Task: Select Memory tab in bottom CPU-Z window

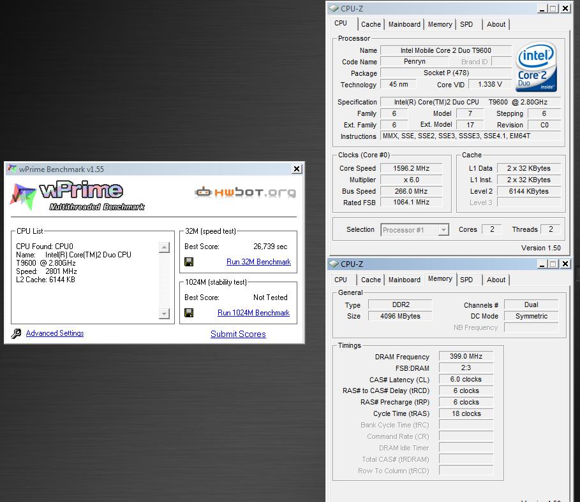Action: tap(440, 279)
